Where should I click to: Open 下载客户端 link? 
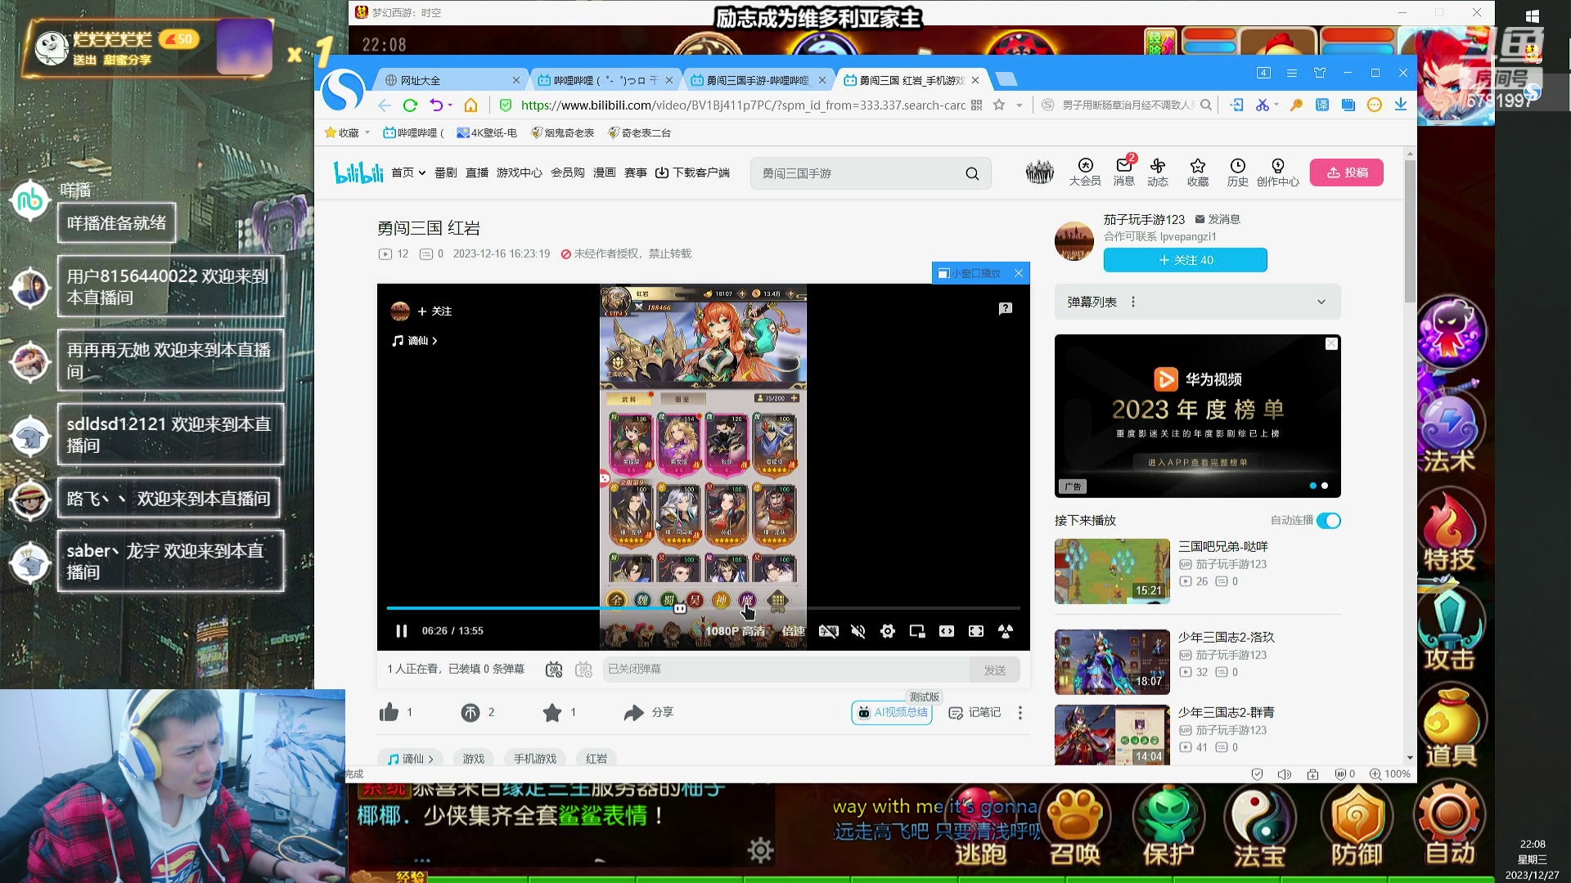[x=692, y=173]
